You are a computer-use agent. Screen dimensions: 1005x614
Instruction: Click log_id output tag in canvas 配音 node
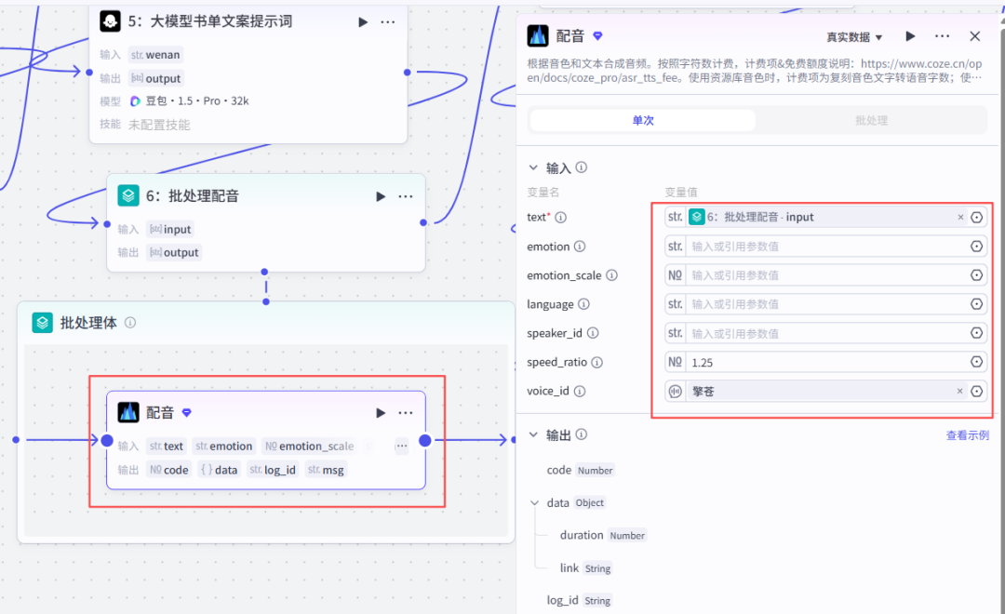click(273, 470)
